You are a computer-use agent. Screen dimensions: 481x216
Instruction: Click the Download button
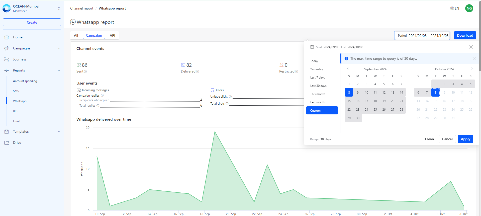point(465,35)
